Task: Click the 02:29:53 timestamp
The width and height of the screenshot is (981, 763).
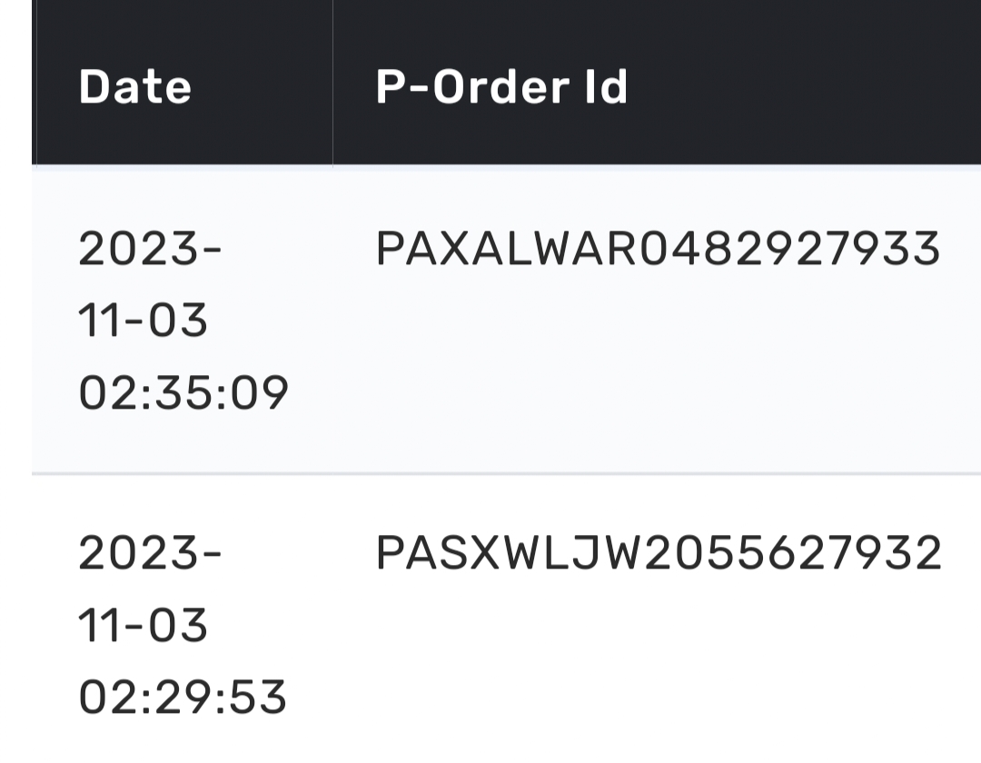Action: pos(183,698)
